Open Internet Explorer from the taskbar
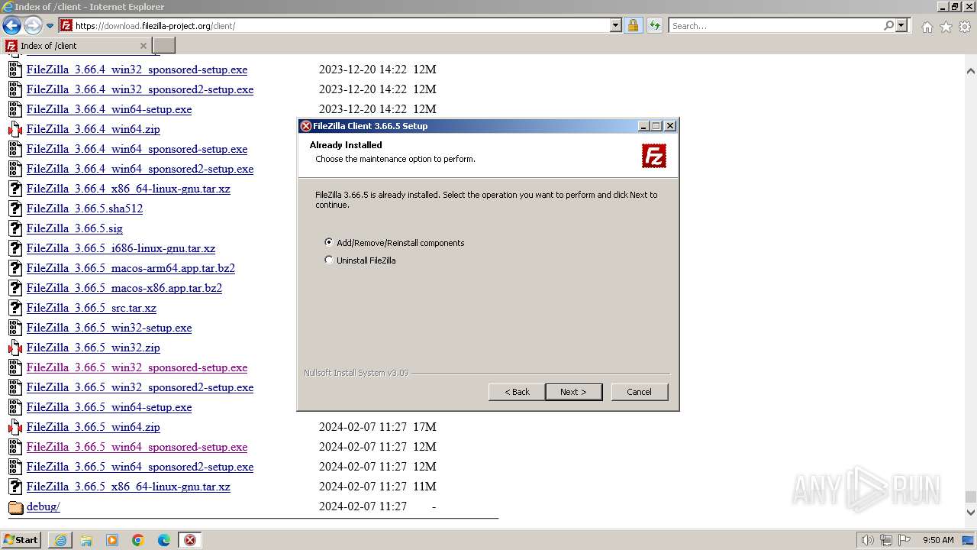Image resolution: width=977 pixels, height=550 pixels. pos(60,540)
